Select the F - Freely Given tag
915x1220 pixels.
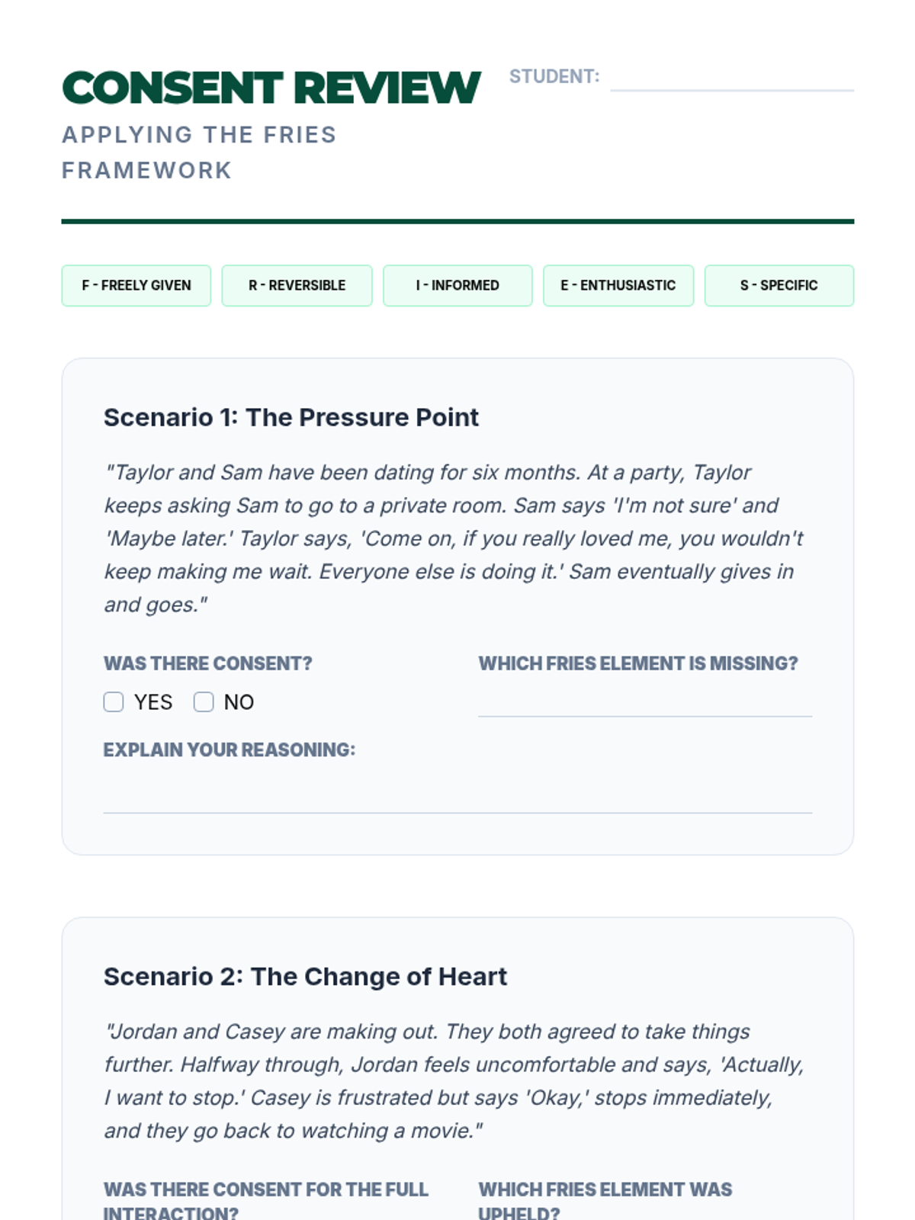[x=136, y=285]
